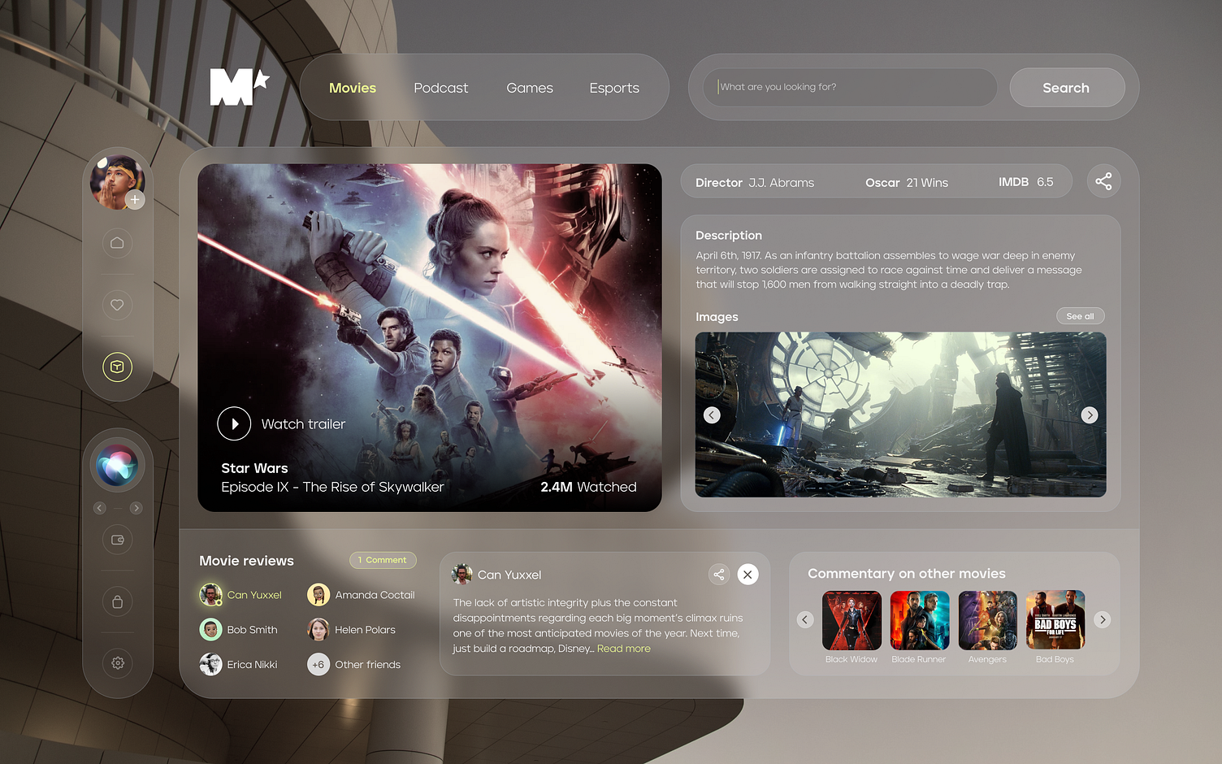Toggle the lock icon in sidebar
This screenshot has height=764, width=1222.
117,601
